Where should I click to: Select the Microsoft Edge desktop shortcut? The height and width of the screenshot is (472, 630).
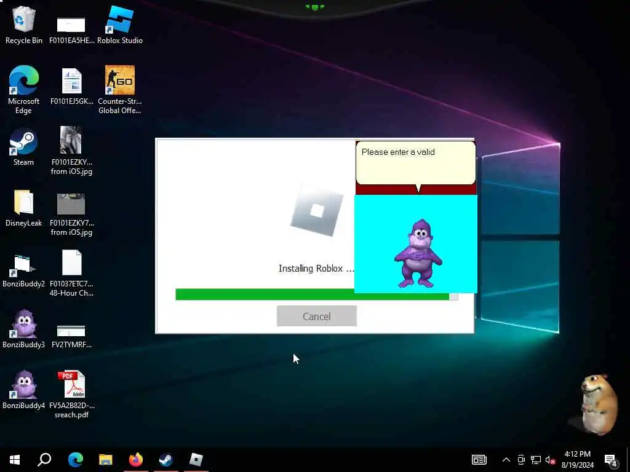point(23,90)
